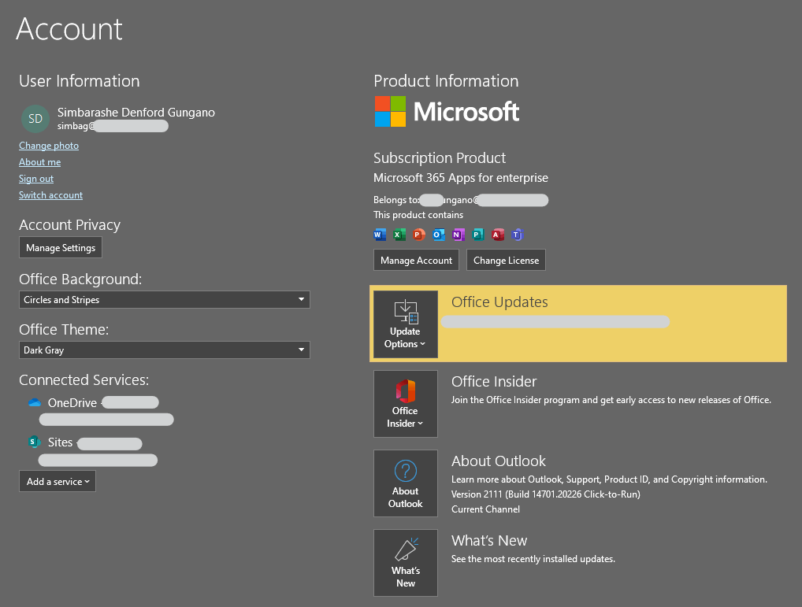Click the Switch account link

[50, 195]
